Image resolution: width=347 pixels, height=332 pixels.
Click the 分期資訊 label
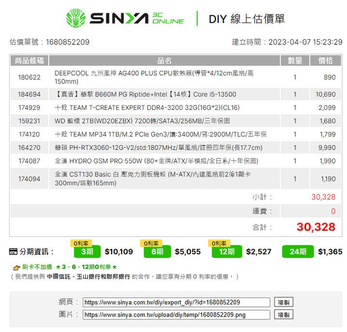point(37,252)
